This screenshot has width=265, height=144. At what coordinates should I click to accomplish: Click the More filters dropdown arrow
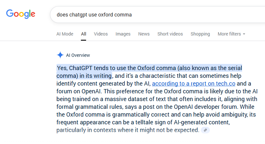[244, 34]
